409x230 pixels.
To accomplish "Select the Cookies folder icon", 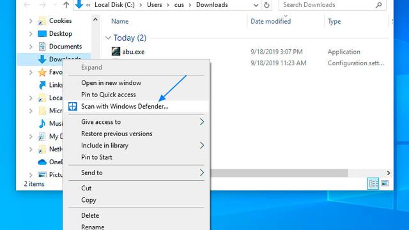I will (42, 21).
